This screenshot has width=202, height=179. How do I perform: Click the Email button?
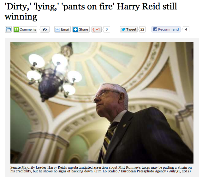coord(62,29)
